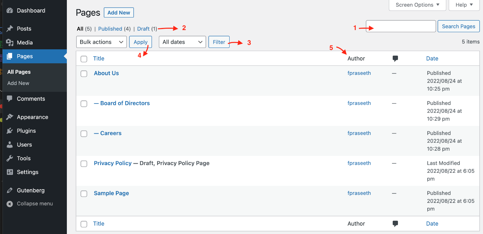483x234 pixels.
Task: Open Media via its sidebar icon
Action: (x=10, y=43)
